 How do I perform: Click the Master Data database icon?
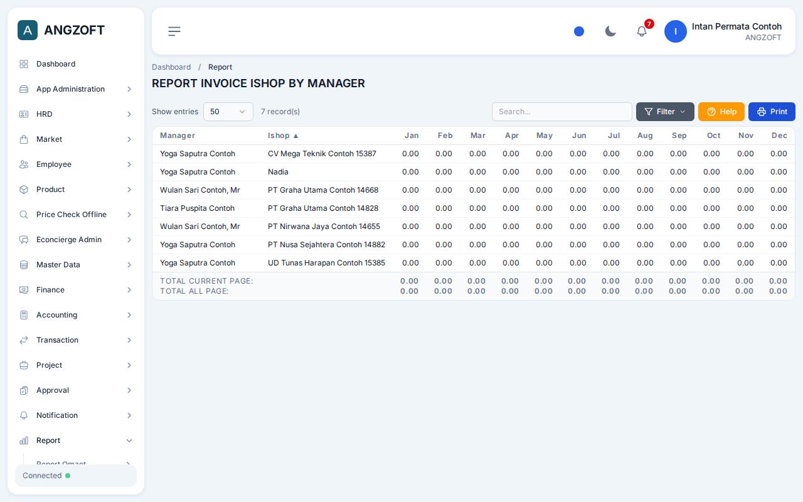(24, 265)
